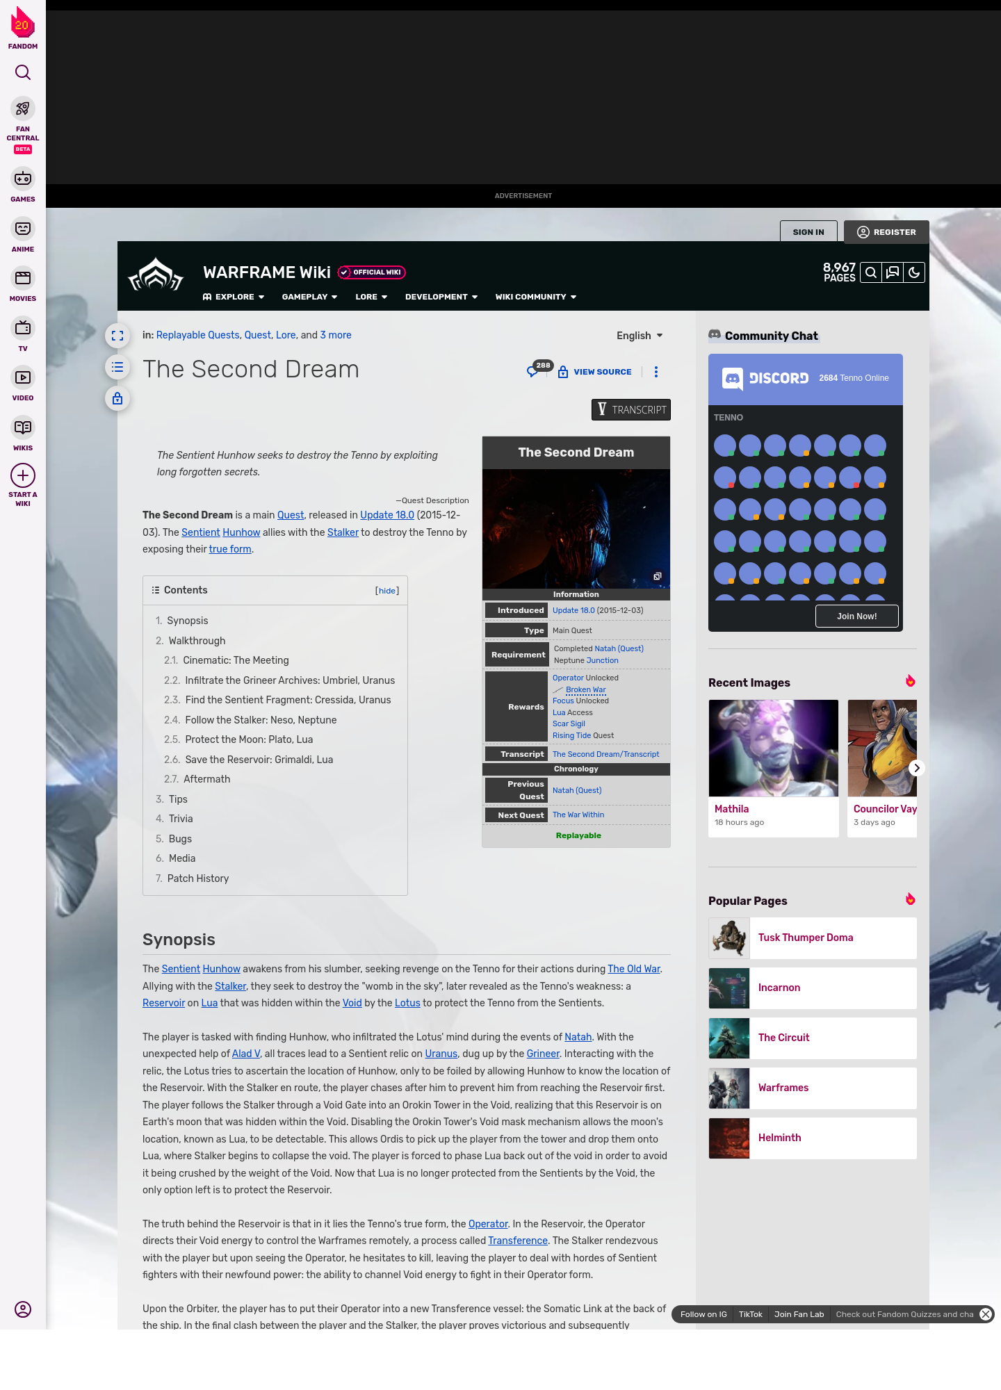Viewport: 1001px width, 1390px height.
Task: Open Tusk Thumper Doma popular page
Action: (813, 938)
